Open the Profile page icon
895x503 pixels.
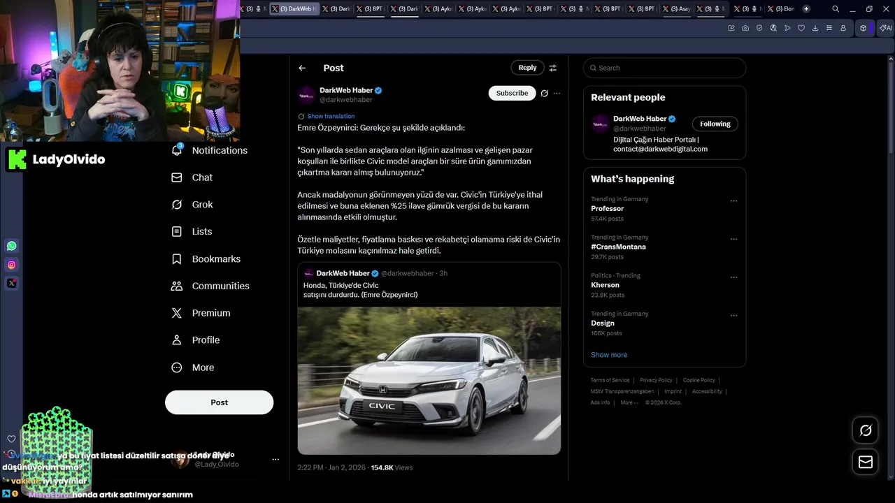pos(177,340)
